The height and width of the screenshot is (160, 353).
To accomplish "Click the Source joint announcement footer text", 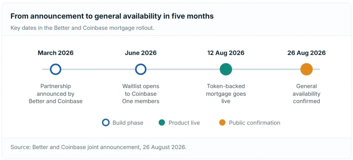I will pyautogui.click(x=99, y=148).
